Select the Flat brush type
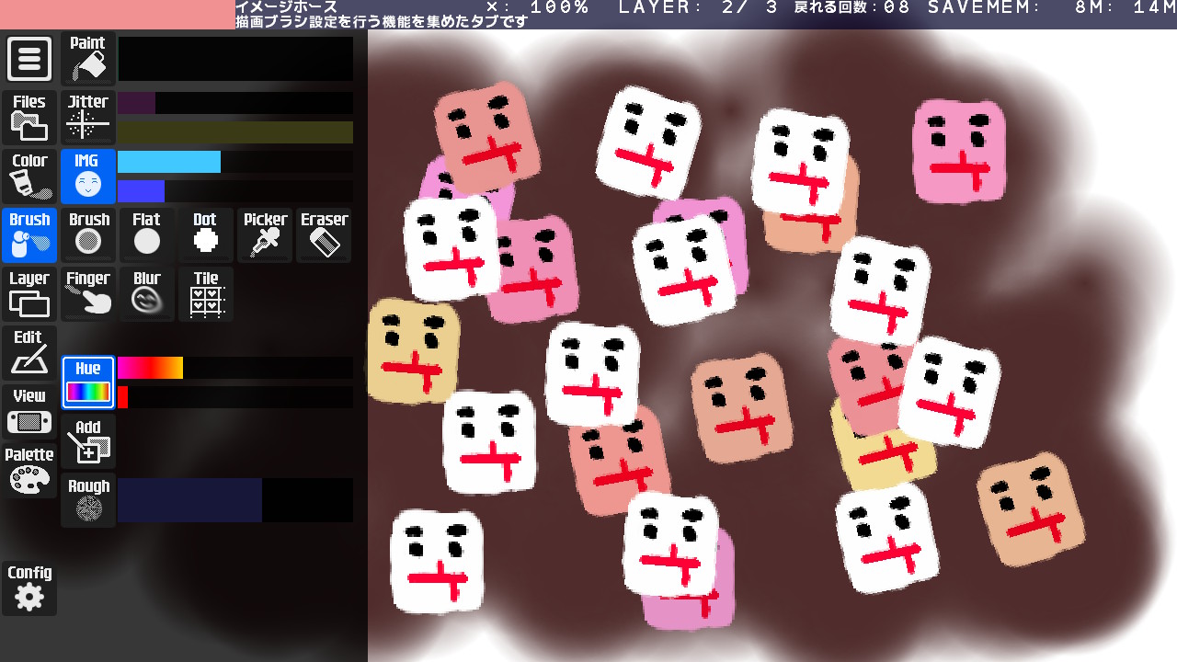The height and width of the screenshot is (662, 1177). point(146,234)
